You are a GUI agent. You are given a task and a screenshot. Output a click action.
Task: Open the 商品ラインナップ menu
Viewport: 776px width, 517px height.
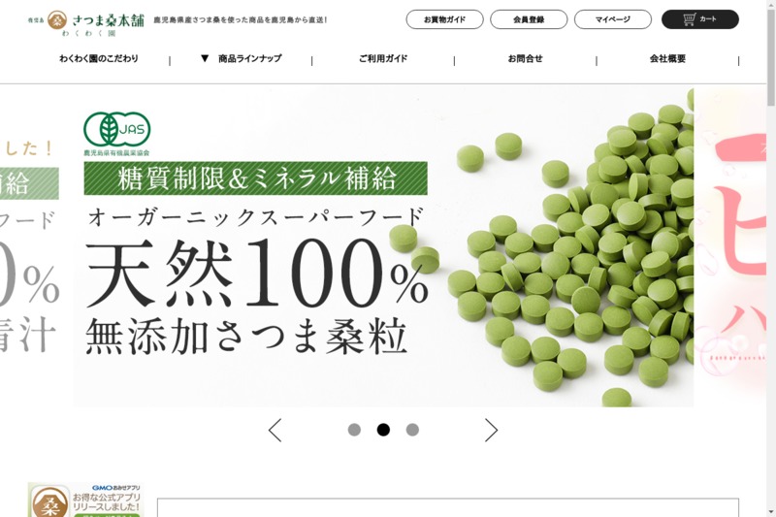click(x=250, y=58)
